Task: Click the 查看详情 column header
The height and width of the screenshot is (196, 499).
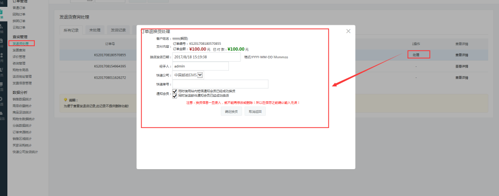Action: [x=462, y=44]
